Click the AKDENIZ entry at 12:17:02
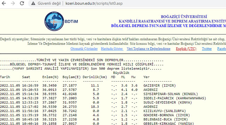The height and width of the screenshot is (125, 226). click(x=151, y=107)
